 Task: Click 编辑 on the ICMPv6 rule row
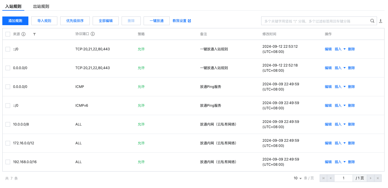[x=328, y=105]
